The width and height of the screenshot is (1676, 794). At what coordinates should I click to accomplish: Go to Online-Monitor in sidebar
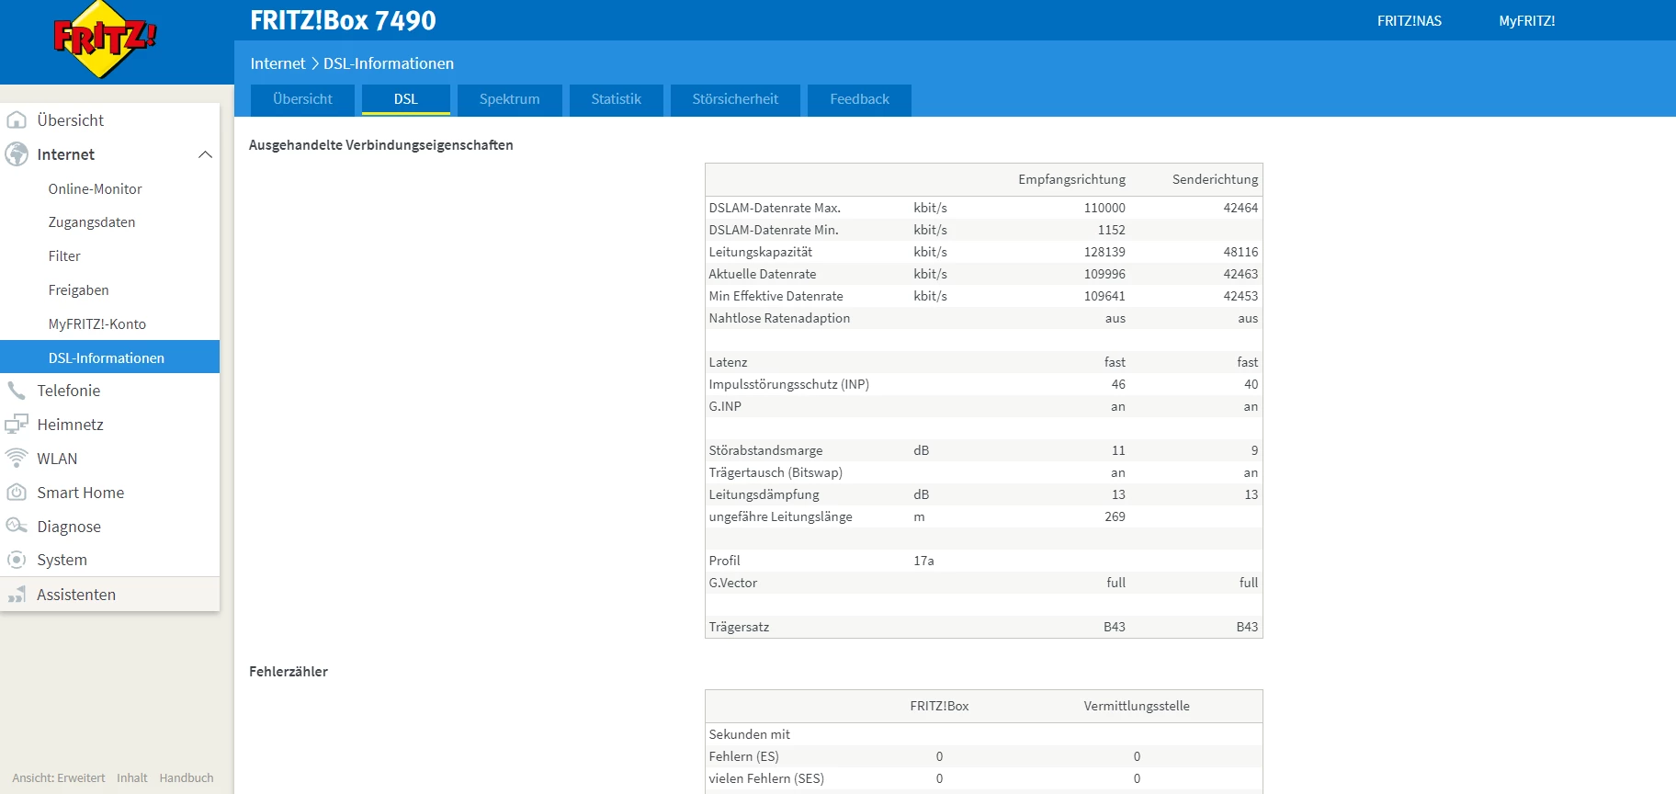click(96, 189)
